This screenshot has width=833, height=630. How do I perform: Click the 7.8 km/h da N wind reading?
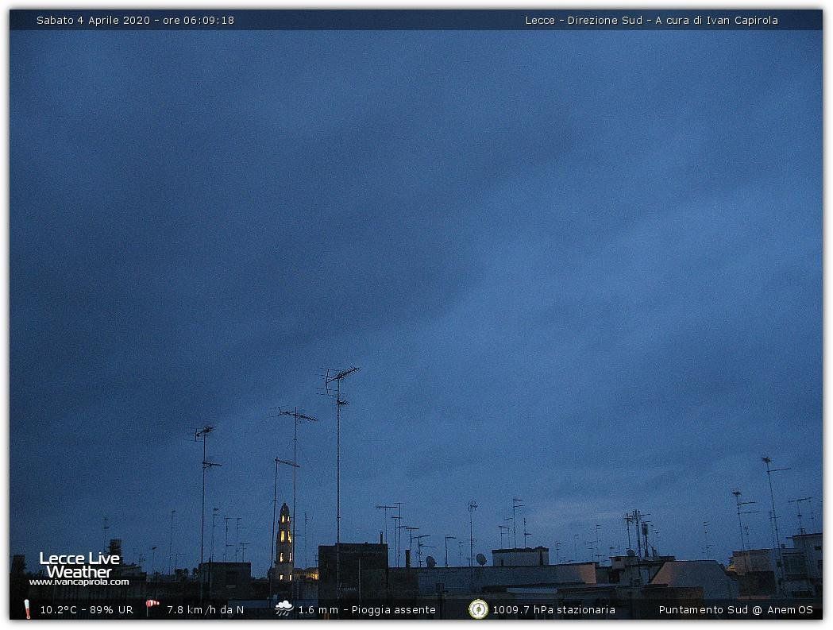[x=205, y=610]
